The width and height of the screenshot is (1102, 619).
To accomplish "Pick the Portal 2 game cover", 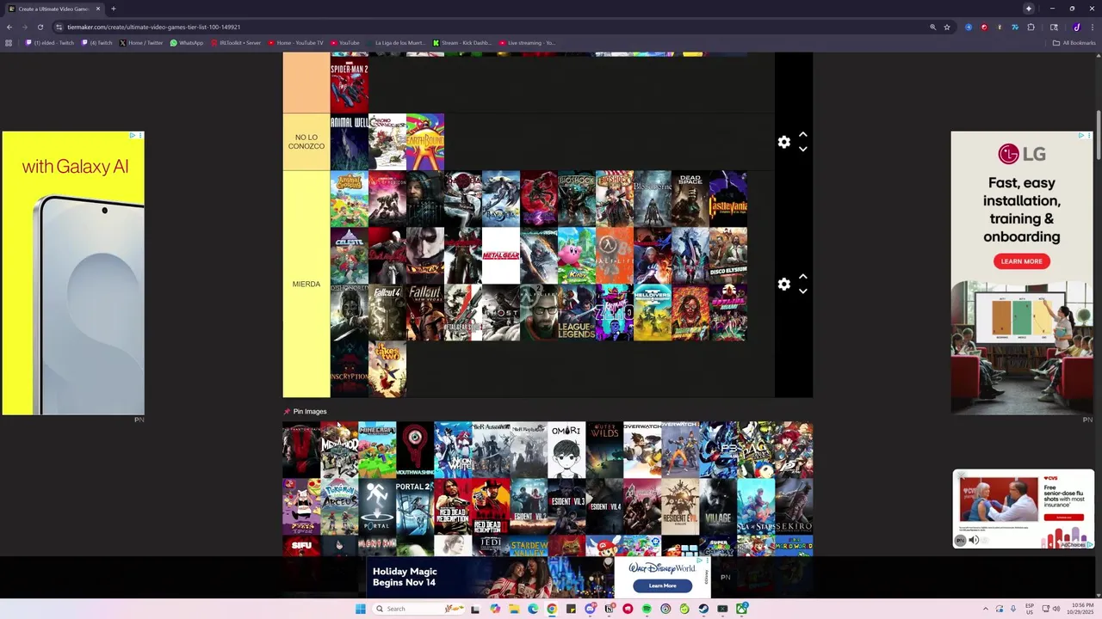I will [x=415, y=506].
